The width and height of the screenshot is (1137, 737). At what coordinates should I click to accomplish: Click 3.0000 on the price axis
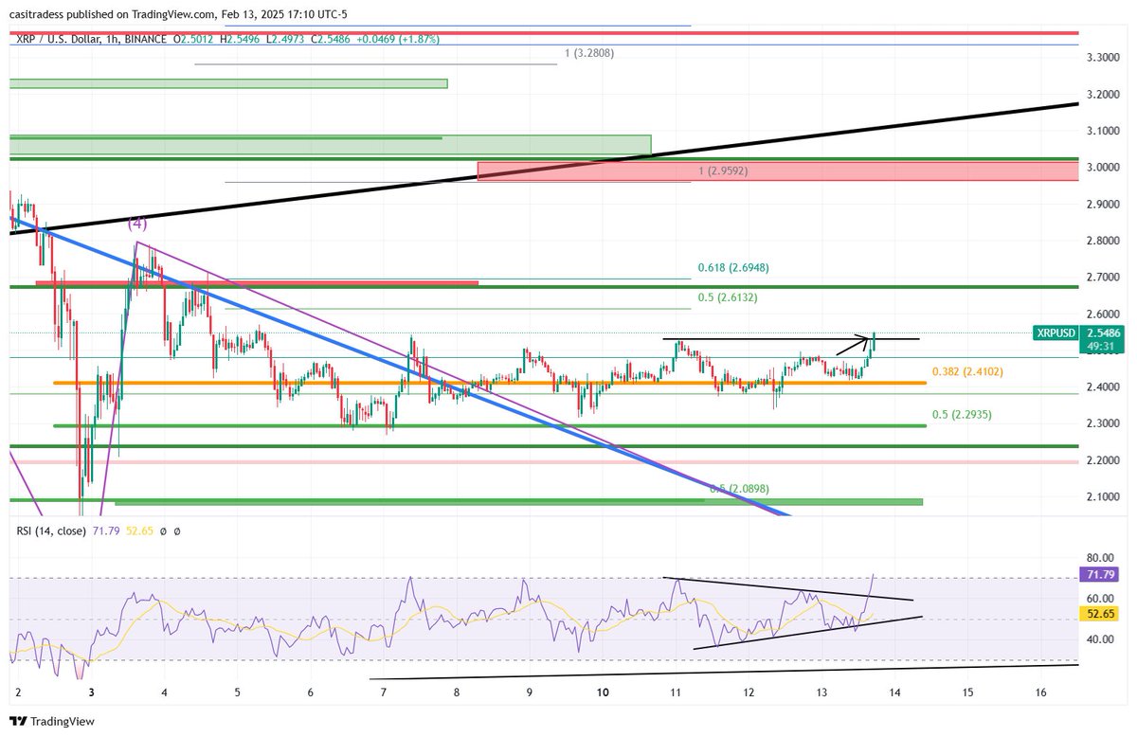tap(1101, 168)
